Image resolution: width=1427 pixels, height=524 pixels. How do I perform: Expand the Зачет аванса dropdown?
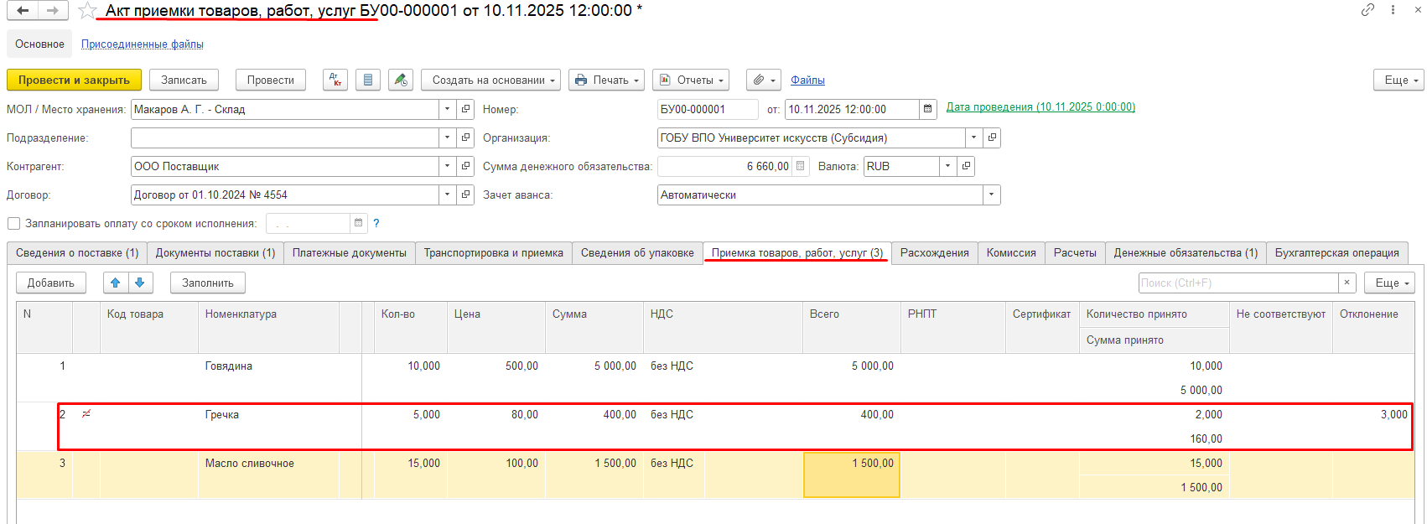pyautogui.click(x=991, y=195)
